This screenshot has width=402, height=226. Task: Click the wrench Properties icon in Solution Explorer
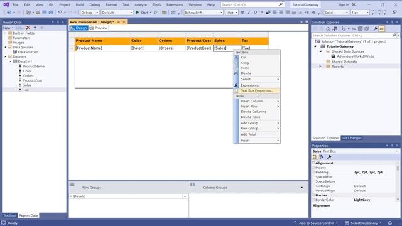click(375, 29)
